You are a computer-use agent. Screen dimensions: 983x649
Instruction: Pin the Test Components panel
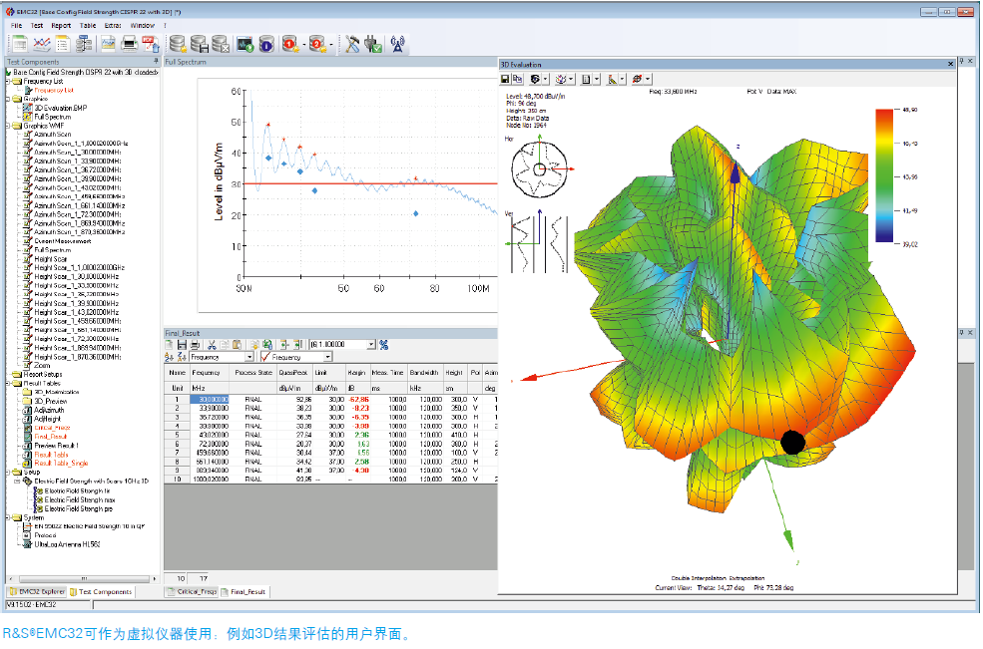[156, 61]
